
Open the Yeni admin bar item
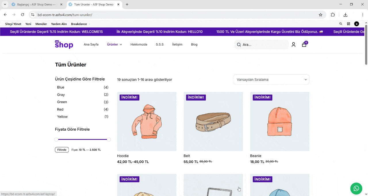pos(28,24)
